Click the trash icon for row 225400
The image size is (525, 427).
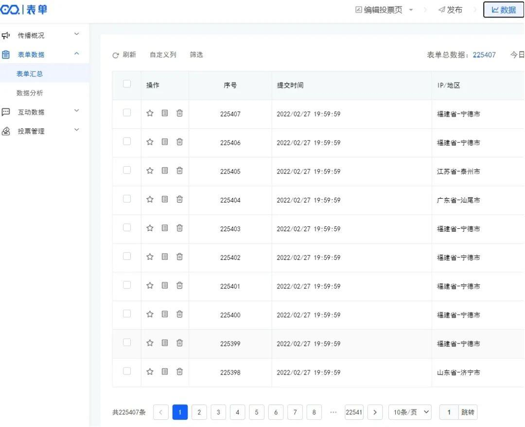179,314
